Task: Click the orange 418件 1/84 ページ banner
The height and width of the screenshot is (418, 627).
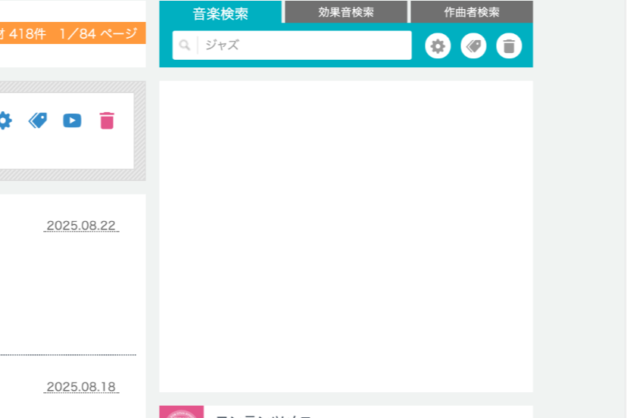Action: coord(73,33)
